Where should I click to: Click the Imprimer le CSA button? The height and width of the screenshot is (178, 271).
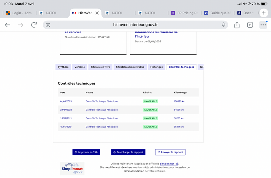coord(86,152)
